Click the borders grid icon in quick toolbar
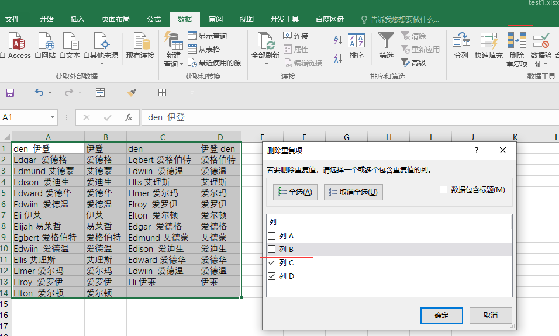 162,93
